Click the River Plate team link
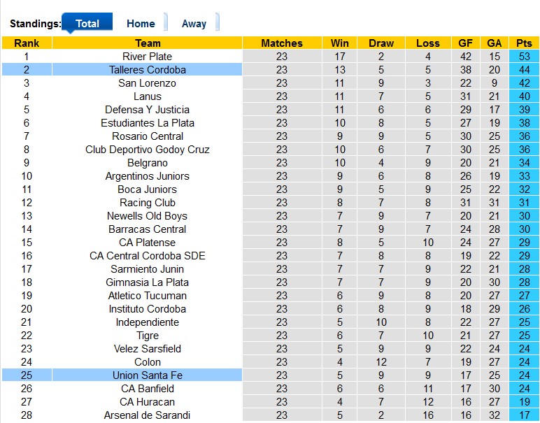The height and width of the screenshot is (423, 540). [147, 57]
